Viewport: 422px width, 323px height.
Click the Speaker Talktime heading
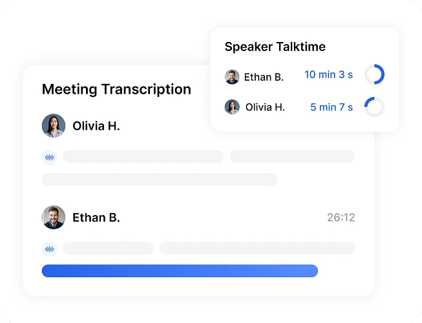(275, 47)
